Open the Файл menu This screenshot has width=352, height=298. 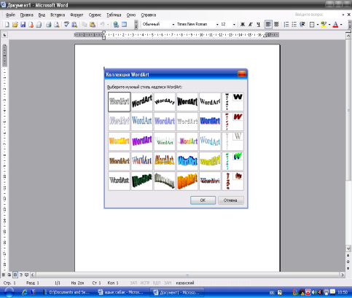[10, 15]
